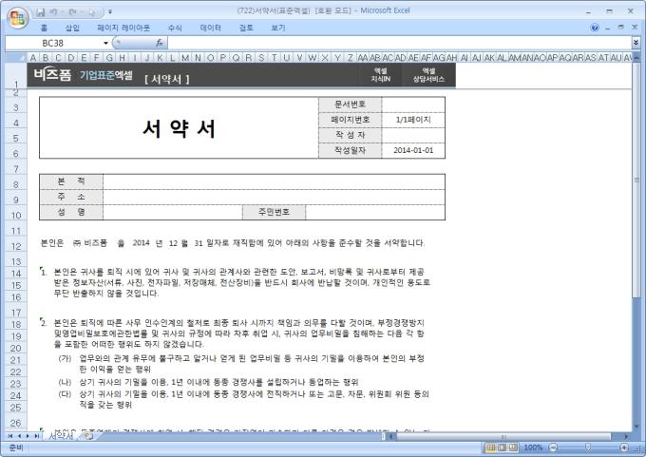The width and height of the screenshot is (646, 457).
Task: Click the empty 문서번호 value cell
Action: point(413,105)
